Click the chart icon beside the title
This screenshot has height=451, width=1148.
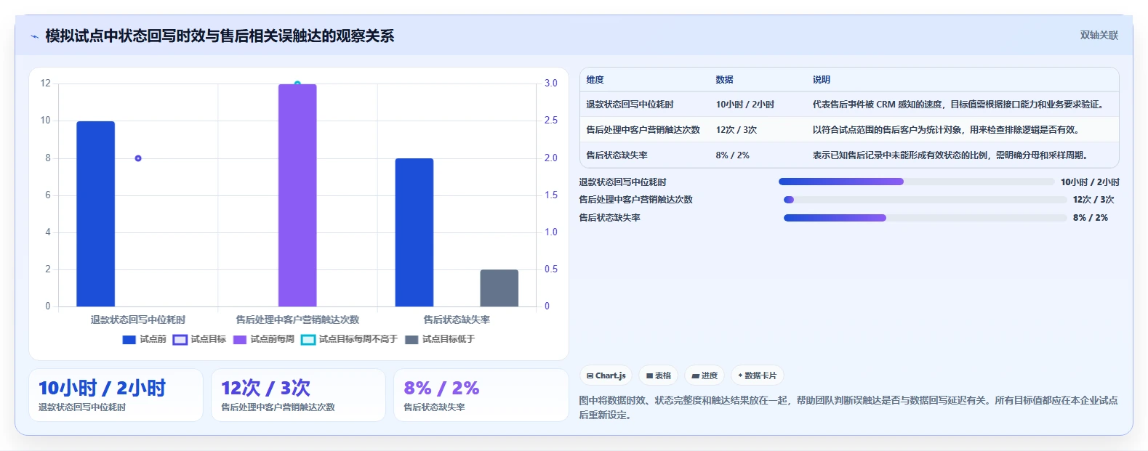(x=34, y=36)
